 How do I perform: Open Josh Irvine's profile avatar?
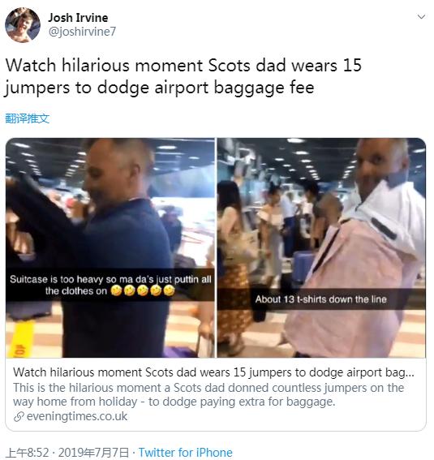(x=23, y=25)
